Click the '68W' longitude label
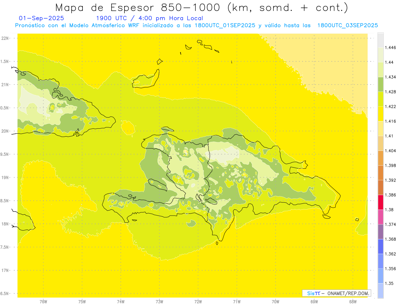Viewport: 396px width, 306px height. point(353,302)
